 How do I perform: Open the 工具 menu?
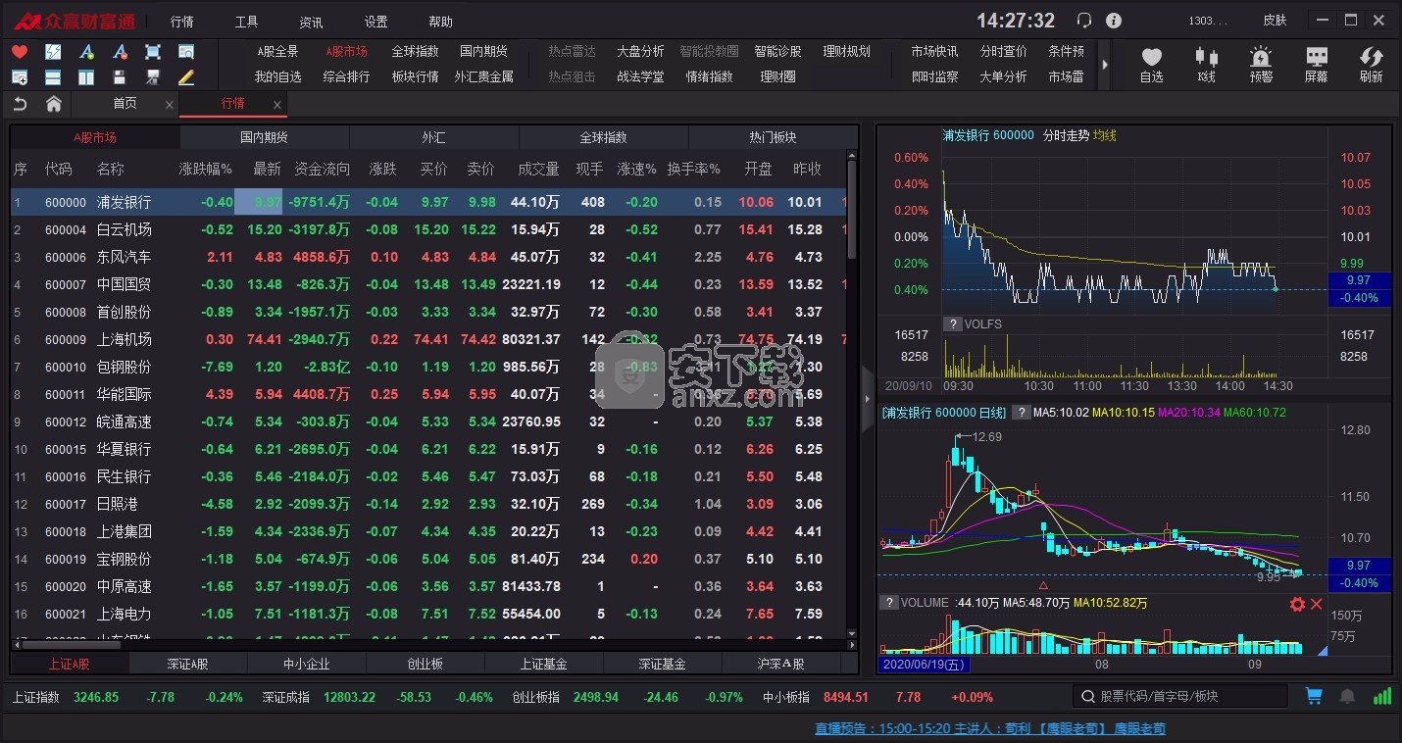coord(246,22)
